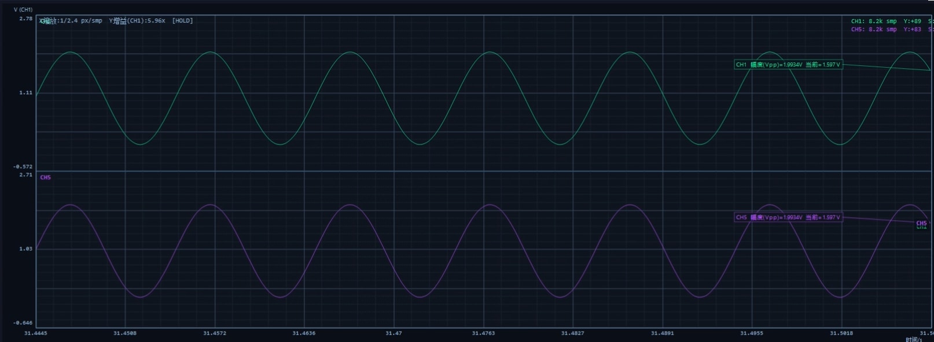Click the 2.78 voltage axis value
The image size is (934, 342).
26,19
